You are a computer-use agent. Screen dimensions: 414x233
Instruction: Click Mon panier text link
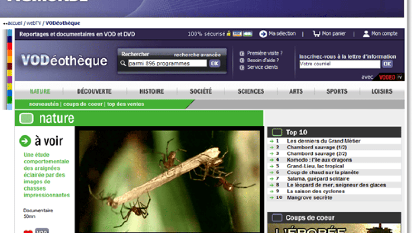(334, 34)
